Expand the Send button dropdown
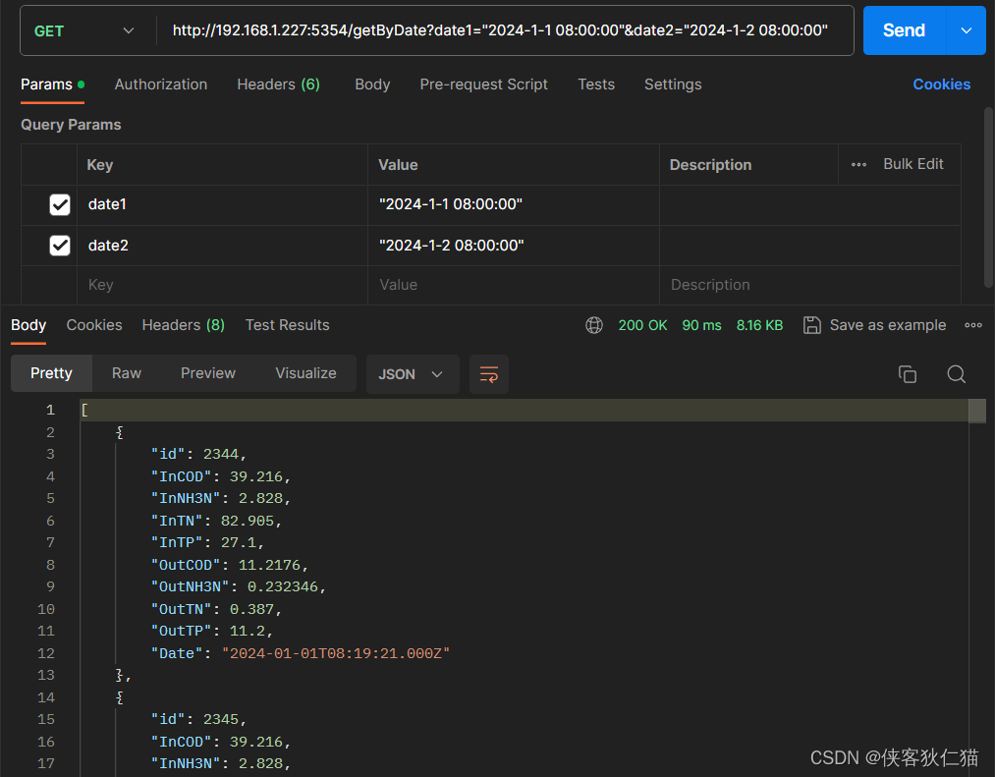The height and width of the screenshot is (777, 995). click(x=966, y=30)
